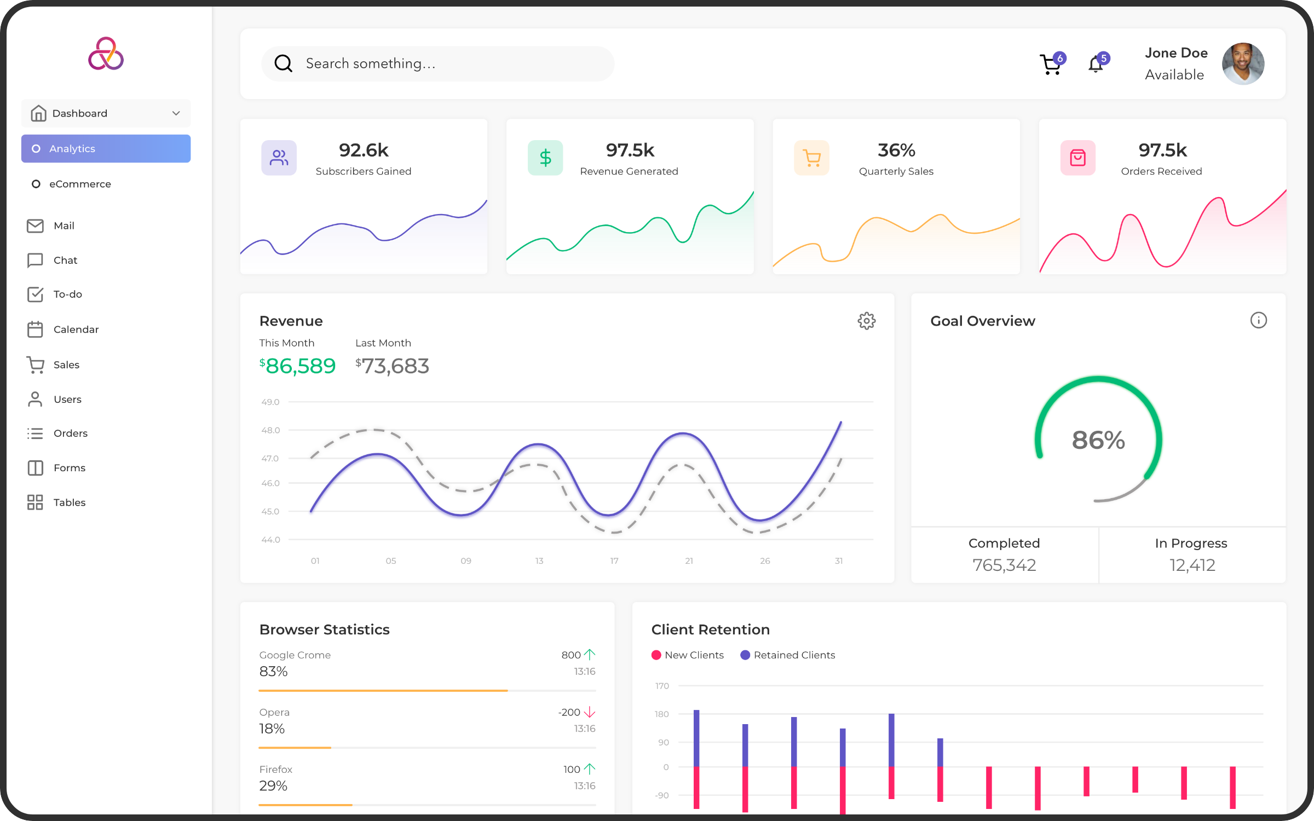This screenshot has width=1314, height=821.
Task: Open Mail from the sidebar
Action: [x=64, y=226]
